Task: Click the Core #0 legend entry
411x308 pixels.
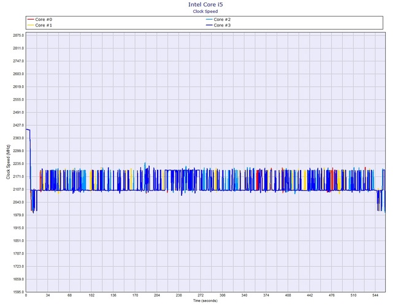Action: (x=40, y=20)
